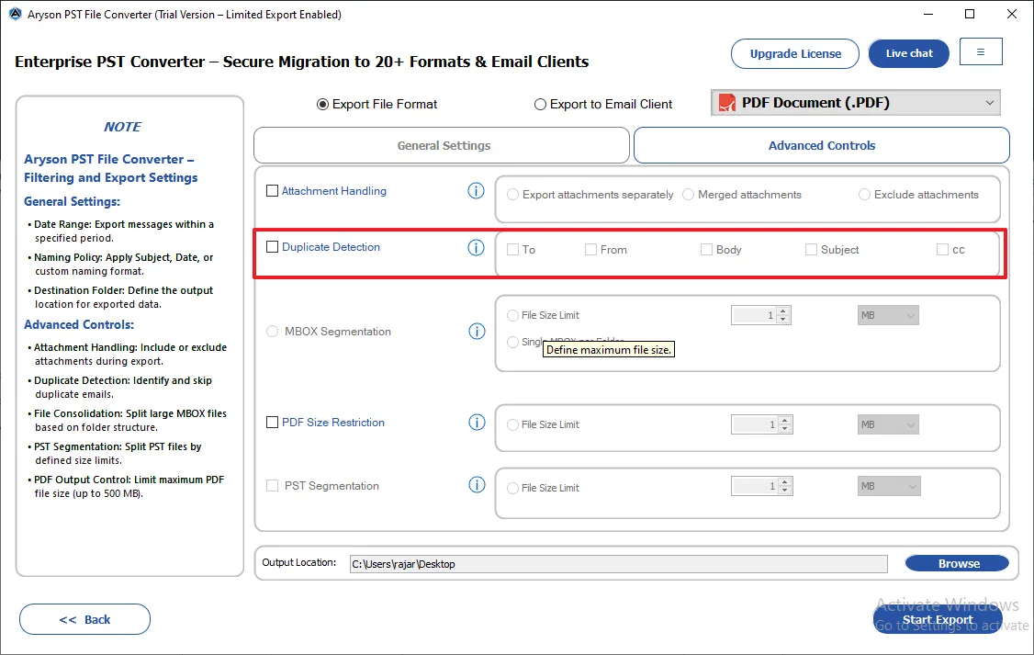The width and height of the screenshot is (1034, 655).
Task: Click the 'Advanced Controls:' heading in note panel
Action: 79,324
